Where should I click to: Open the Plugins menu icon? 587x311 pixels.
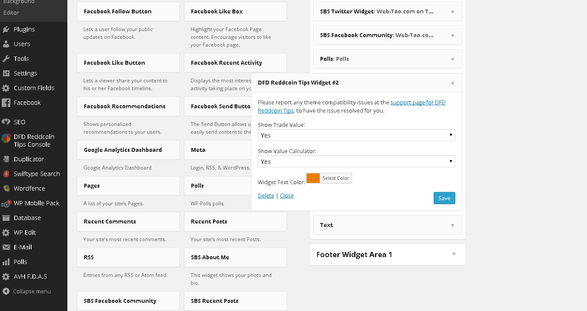click(x=6, y=29)
